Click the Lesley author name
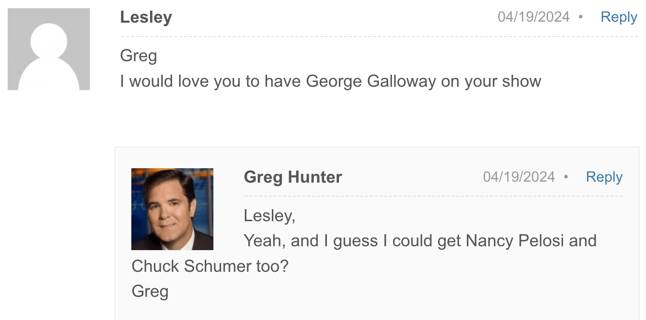Screen dimensions: 646x320 click(146, 17)
